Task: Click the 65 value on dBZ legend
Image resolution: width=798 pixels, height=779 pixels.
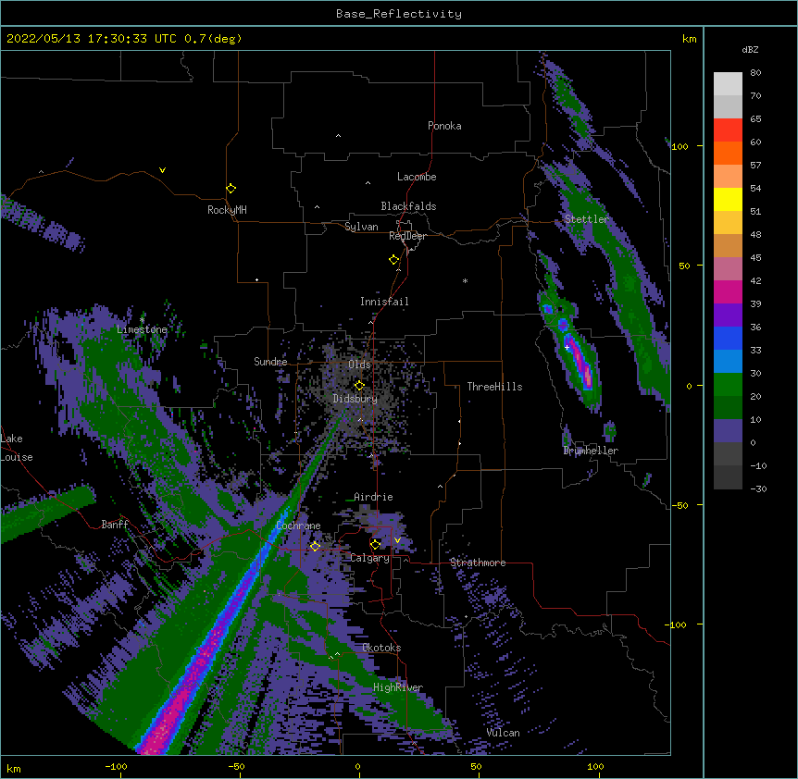Action: (755, 119)
